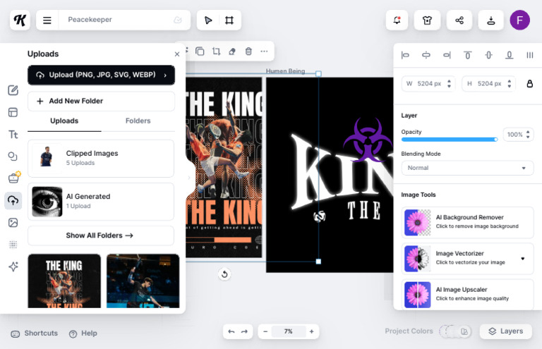Open Shortcuts in bottom bar
The width and height of the screenshot is (542, 349).
35,333
